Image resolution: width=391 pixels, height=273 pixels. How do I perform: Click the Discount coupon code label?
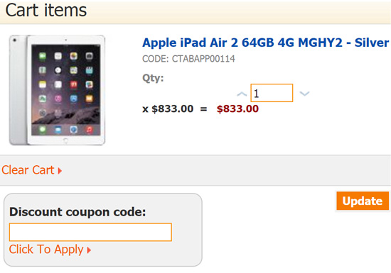pyautogui.click(x=77, y=212)
